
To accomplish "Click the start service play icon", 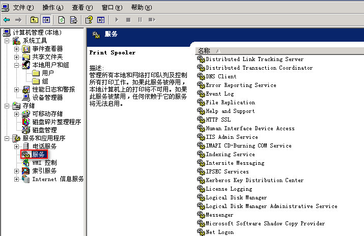I will (117, 20).
